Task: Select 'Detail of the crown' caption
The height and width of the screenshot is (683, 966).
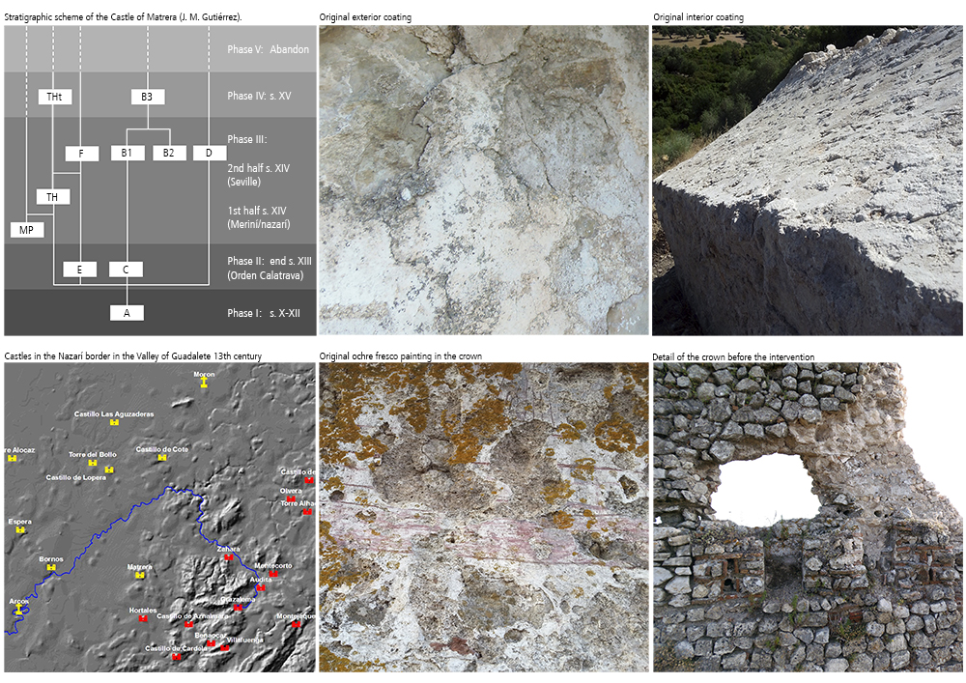Action: (x=733, y=356)
